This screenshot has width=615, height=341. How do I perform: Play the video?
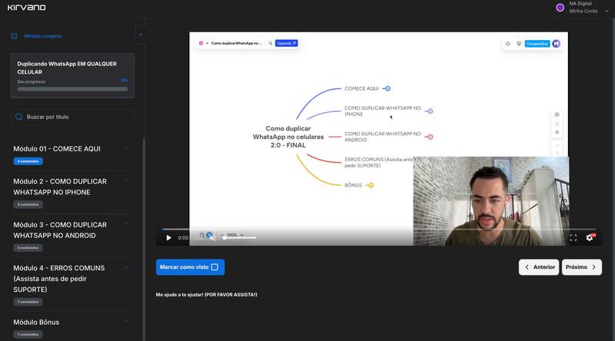(x=168, y=237)
